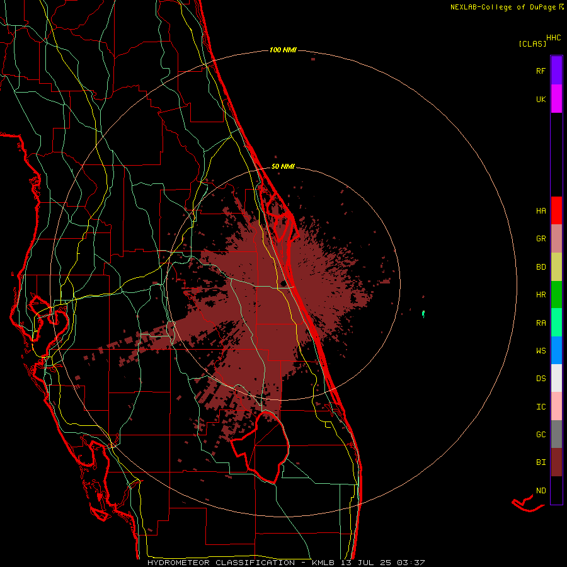The image size is (567, 567).
Task: Click the GR pink legend swatch
Action: [x=556, y=238]
